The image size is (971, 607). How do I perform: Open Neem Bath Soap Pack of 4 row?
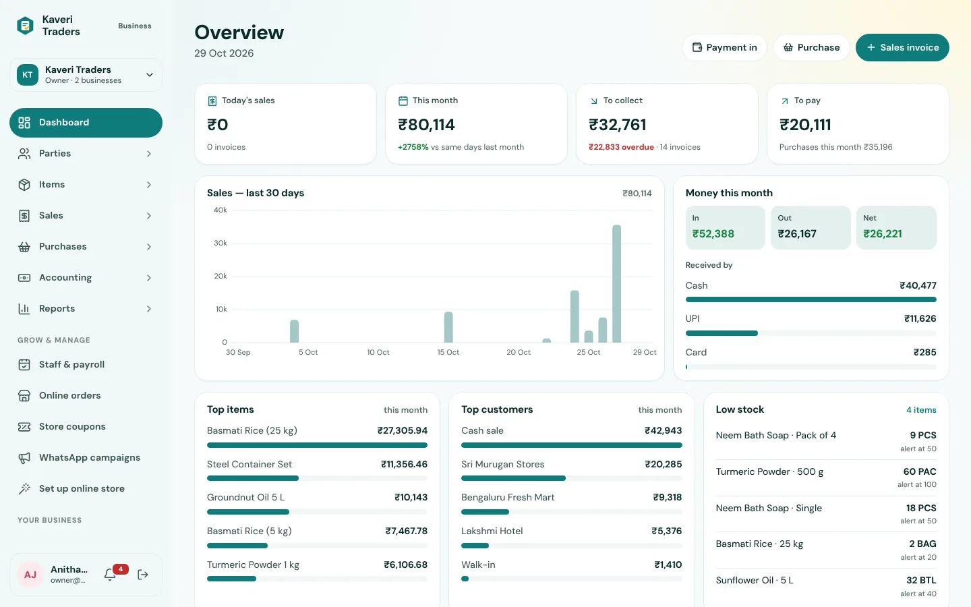[x=826, y=442]
